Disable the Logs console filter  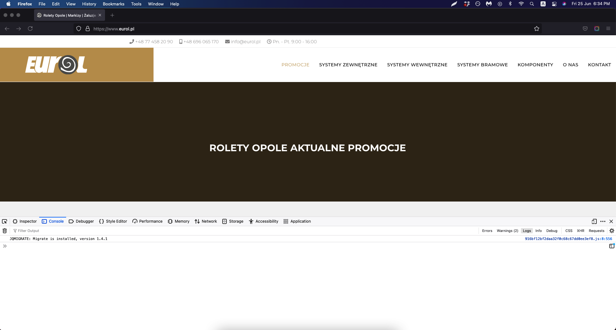pyautogui.click(x=527, y=231)
